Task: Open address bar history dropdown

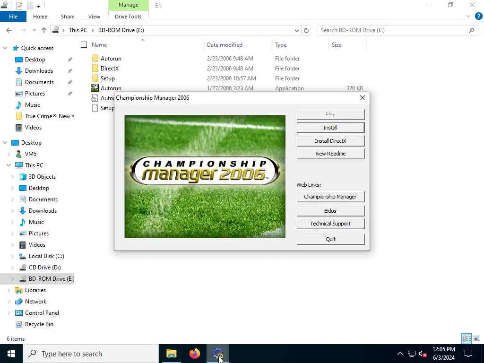Action: click(x=296, y=30)
